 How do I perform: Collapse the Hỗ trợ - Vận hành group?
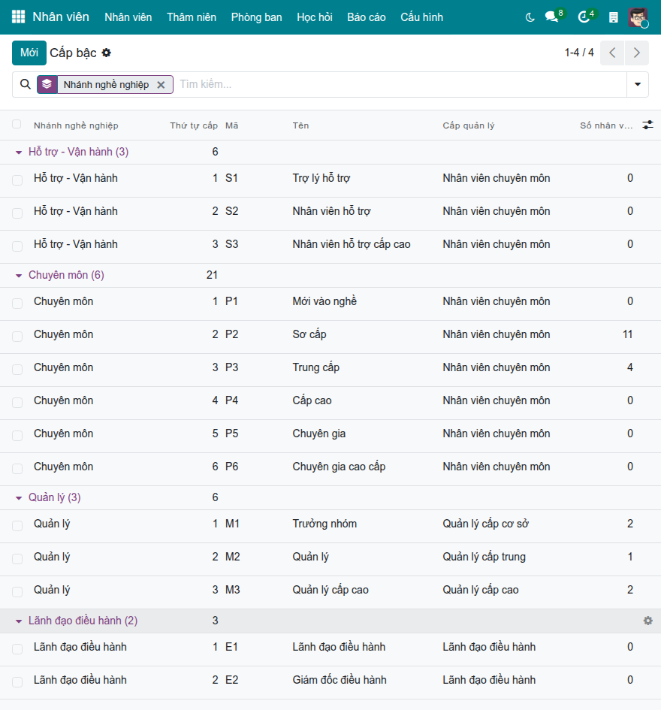pos(19,152)
